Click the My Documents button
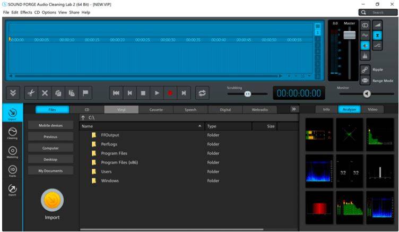399x232 pixels. [x=50, y=171]
